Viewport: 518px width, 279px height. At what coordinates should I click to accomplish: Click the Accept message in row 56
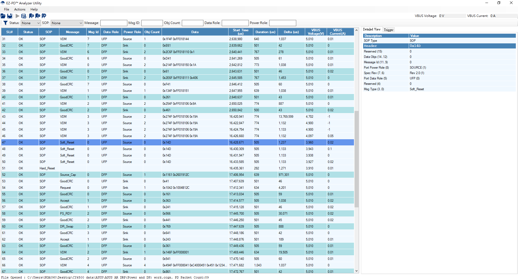coord(64,201)
